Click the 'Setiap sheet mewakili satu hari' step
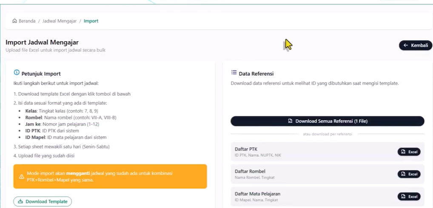 (61, 147)
